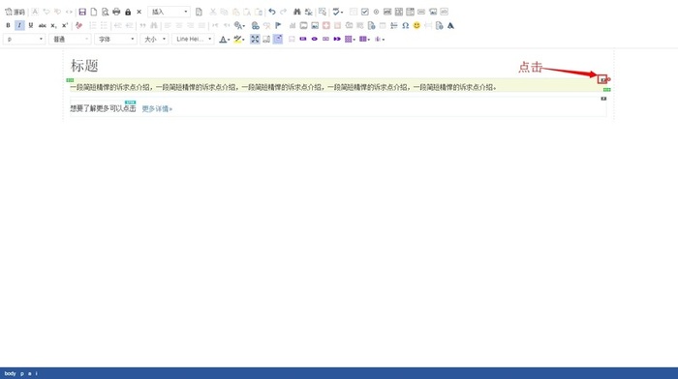The image size is (678, 379).
Task: Click the 一段简短精悍的诉求点介绍 paragraph text
Action: (x=283, y=87)
